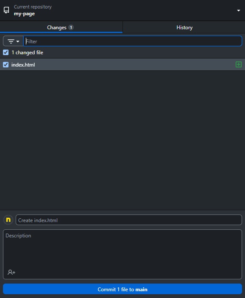Expand the Current repository dropdown arrow
Image resolution: width=245 pixels, height=298 pixels.
coord(239,11)
